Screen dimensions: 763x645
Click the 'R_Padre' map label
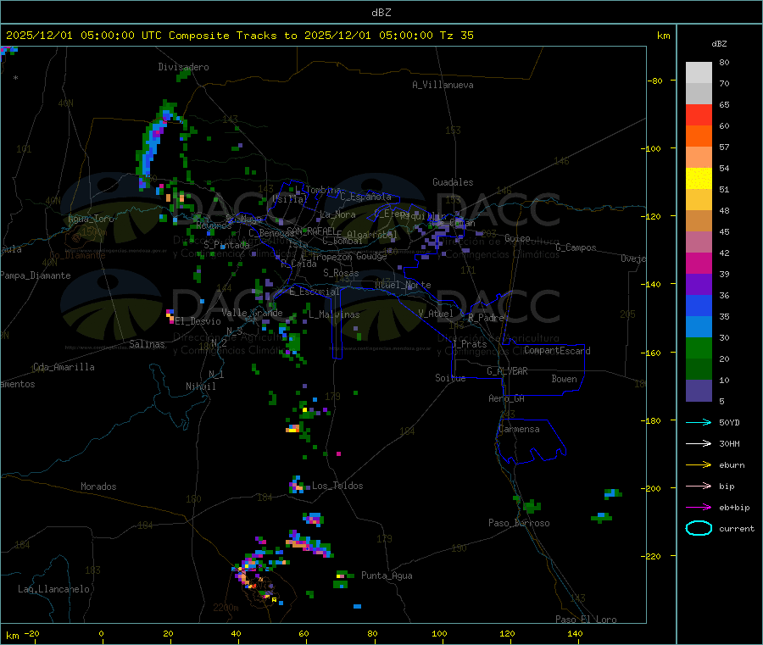[x=486, y=318]
